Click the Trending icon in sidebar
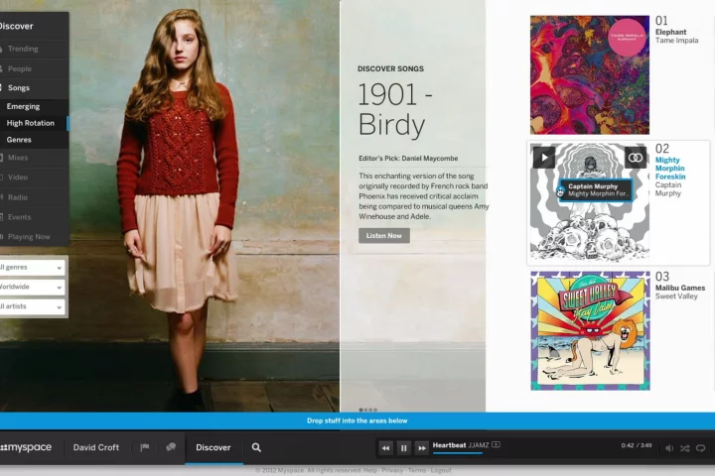The image size is (715, 476). click(x=1, y=49)
